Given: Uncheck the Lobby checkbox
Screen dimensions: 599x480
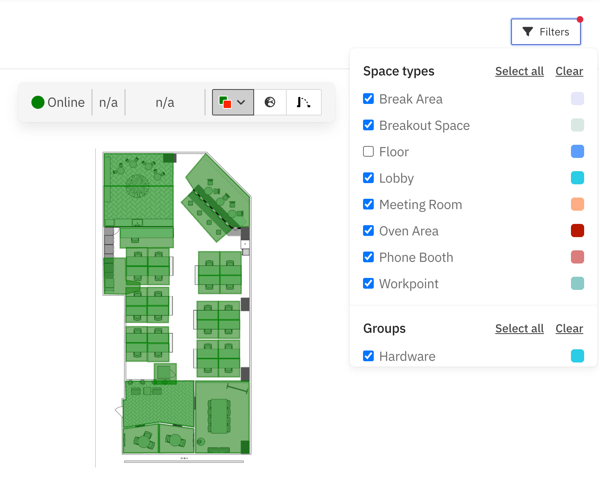Looking at the screenshot, I should tap(368, 178).
